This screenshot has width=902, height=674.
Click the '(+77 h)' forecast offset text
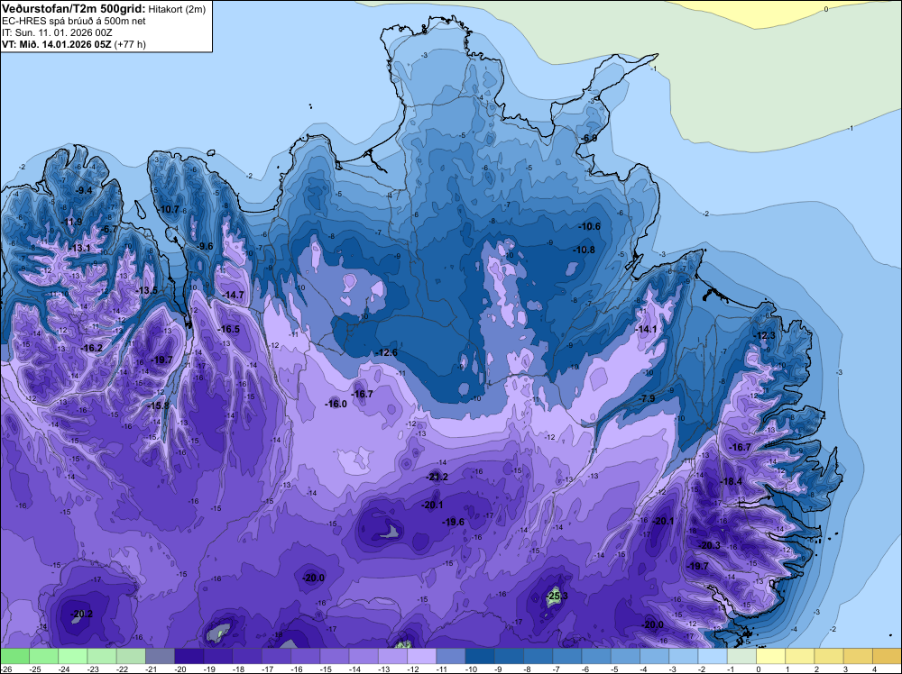click(x=130, y=44)
